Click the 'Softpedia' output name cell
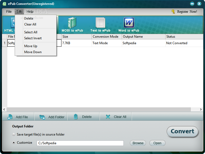Viewport: 205px width, 154px height. pyautogui.click(x=144, y=43)
